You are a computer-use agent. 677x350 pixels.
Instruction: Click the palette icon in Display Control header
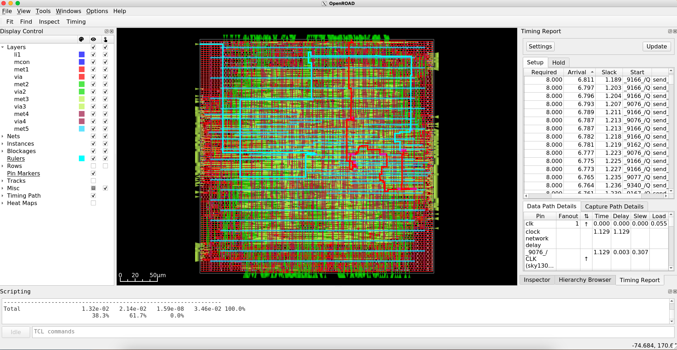pyautogui.click(x=82, y=39)
